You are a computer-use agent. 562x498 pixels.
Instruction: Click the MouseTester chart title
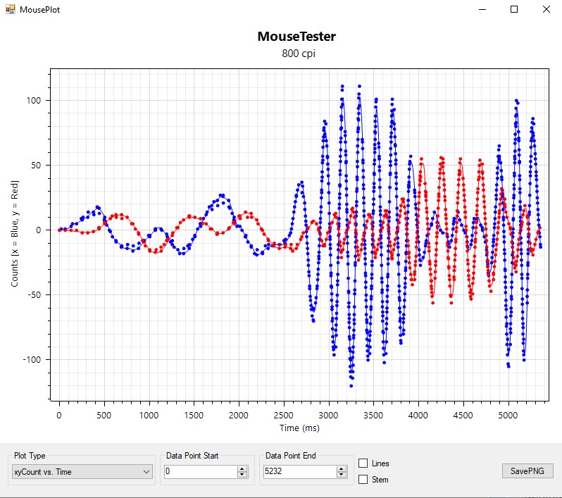296,37
